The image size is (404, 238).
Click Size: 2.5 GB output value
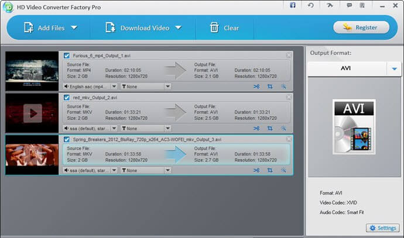[206, 118]
